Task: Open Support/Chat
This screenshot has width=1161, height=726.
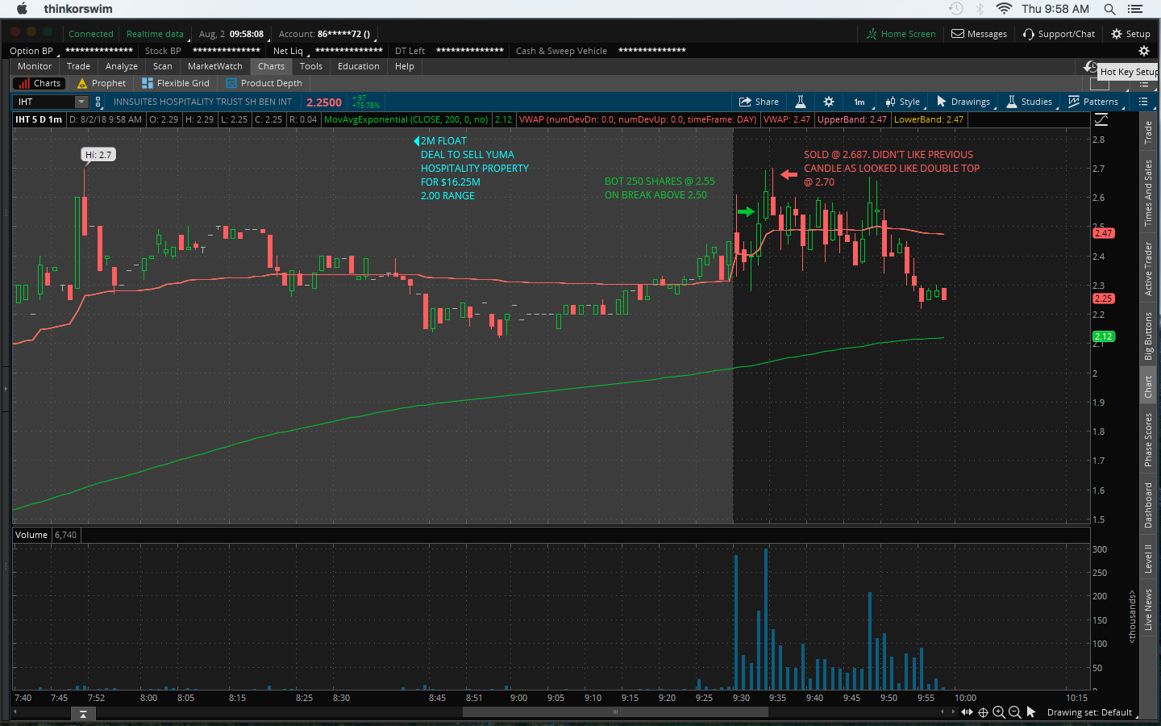Action: coord(1059,34)
